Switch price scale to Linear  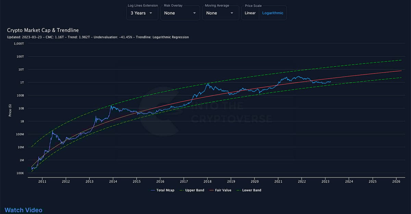(250, 13)
